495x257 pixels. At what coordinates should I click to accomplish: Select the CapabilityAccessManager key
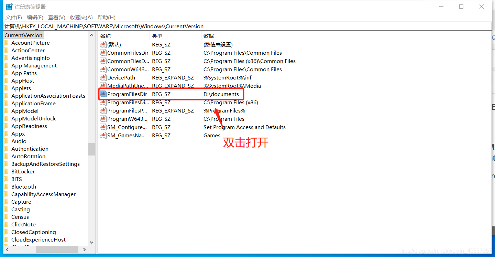43,194
